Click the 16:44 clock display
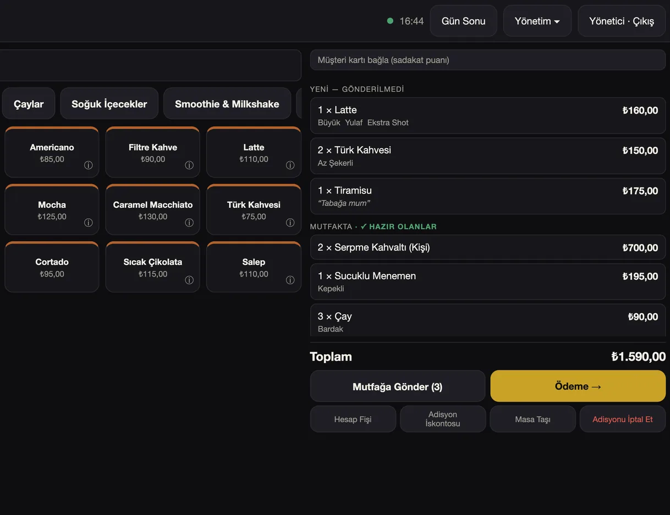 [411, 21]
